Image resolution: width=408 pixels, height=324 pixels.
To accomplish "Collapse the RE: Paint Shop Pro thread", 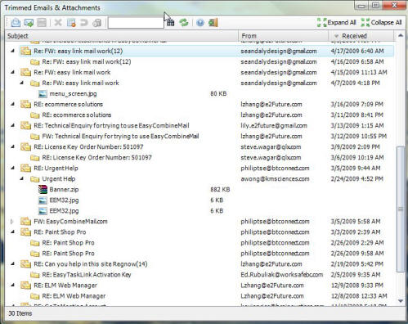I will pyautogui.click(x=12, y=232).
